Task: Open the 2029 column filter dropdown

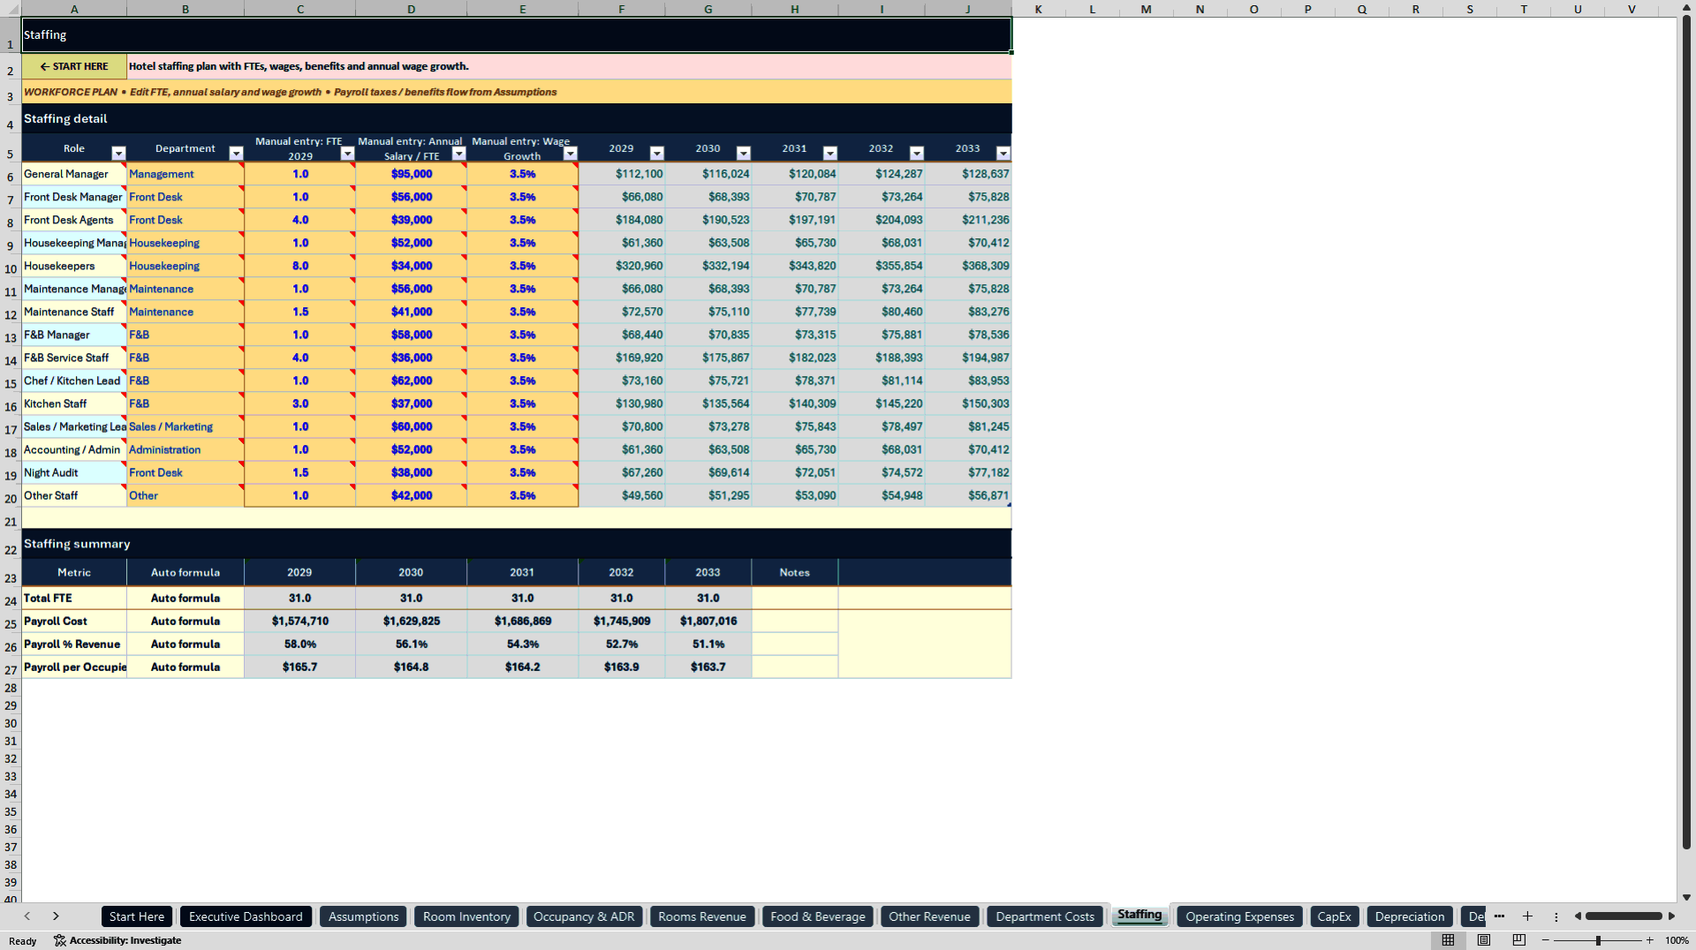Action: [x=656, y=154]
